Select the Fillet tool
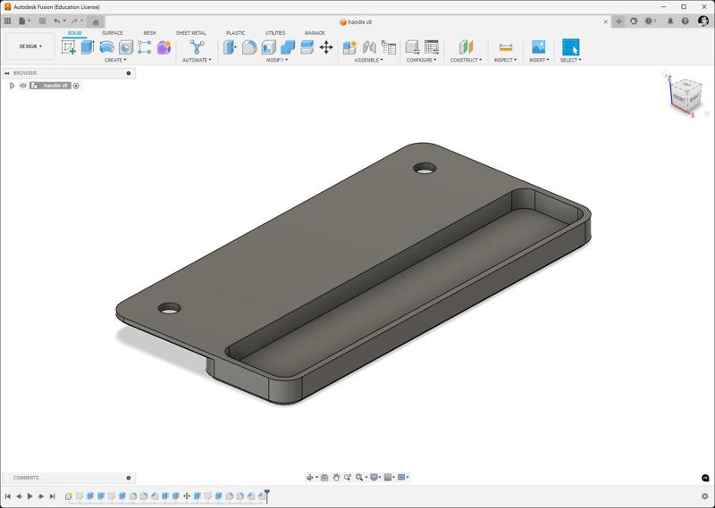The height and width of the screenshot is (508, 715). 249,47
